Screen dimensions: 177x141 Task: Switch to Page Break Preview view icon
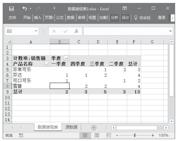(x=109, y=135)
